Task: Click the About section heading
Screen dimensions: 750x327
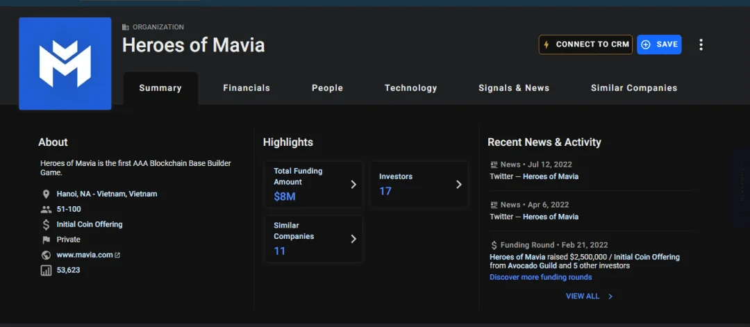Action: 53,142
